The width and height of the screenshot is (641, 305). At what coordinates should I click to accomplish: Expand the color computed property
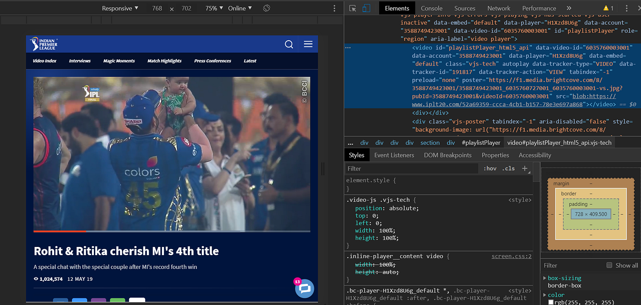(x=544, y=295)
